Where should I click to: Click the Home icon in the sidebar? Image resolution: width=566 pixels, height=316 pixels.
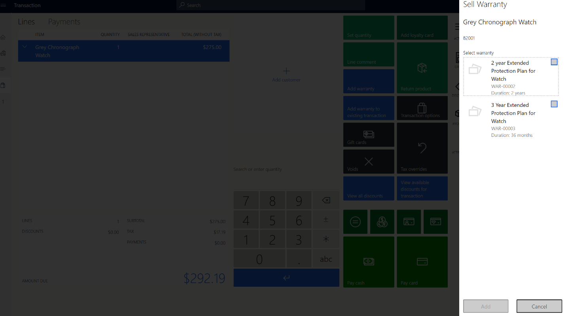click(x=3, y=37)
